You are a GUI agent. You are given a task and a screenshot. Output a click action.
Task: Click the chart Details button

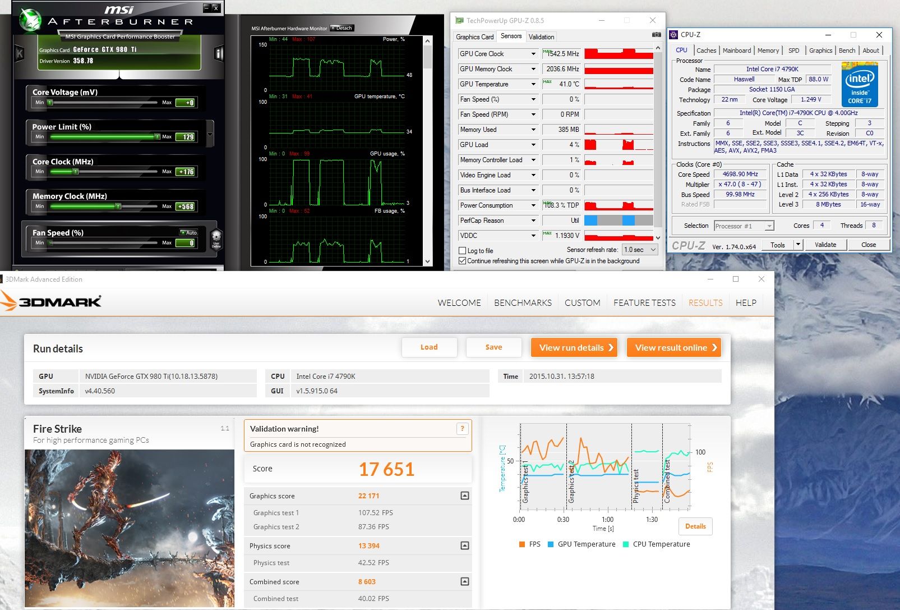pyautogui.click(x=695, y=526)
